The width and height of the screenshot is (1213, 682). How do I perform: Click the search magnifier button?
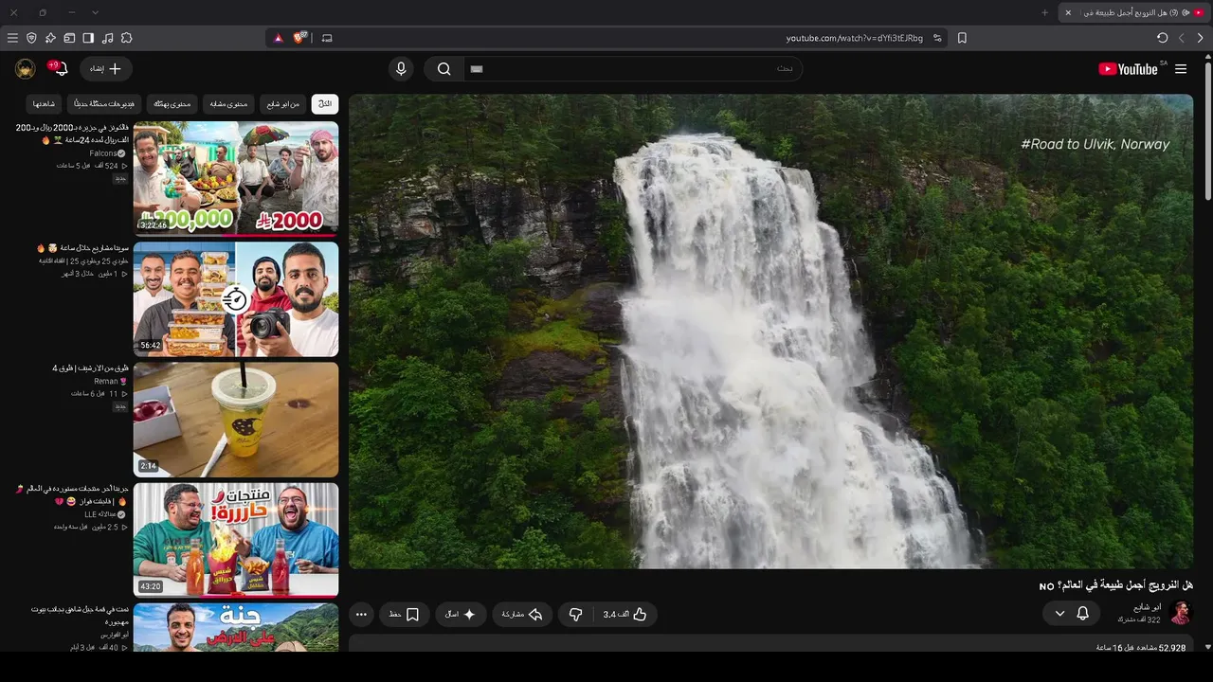pyautogui.click(x=444, y=69)
